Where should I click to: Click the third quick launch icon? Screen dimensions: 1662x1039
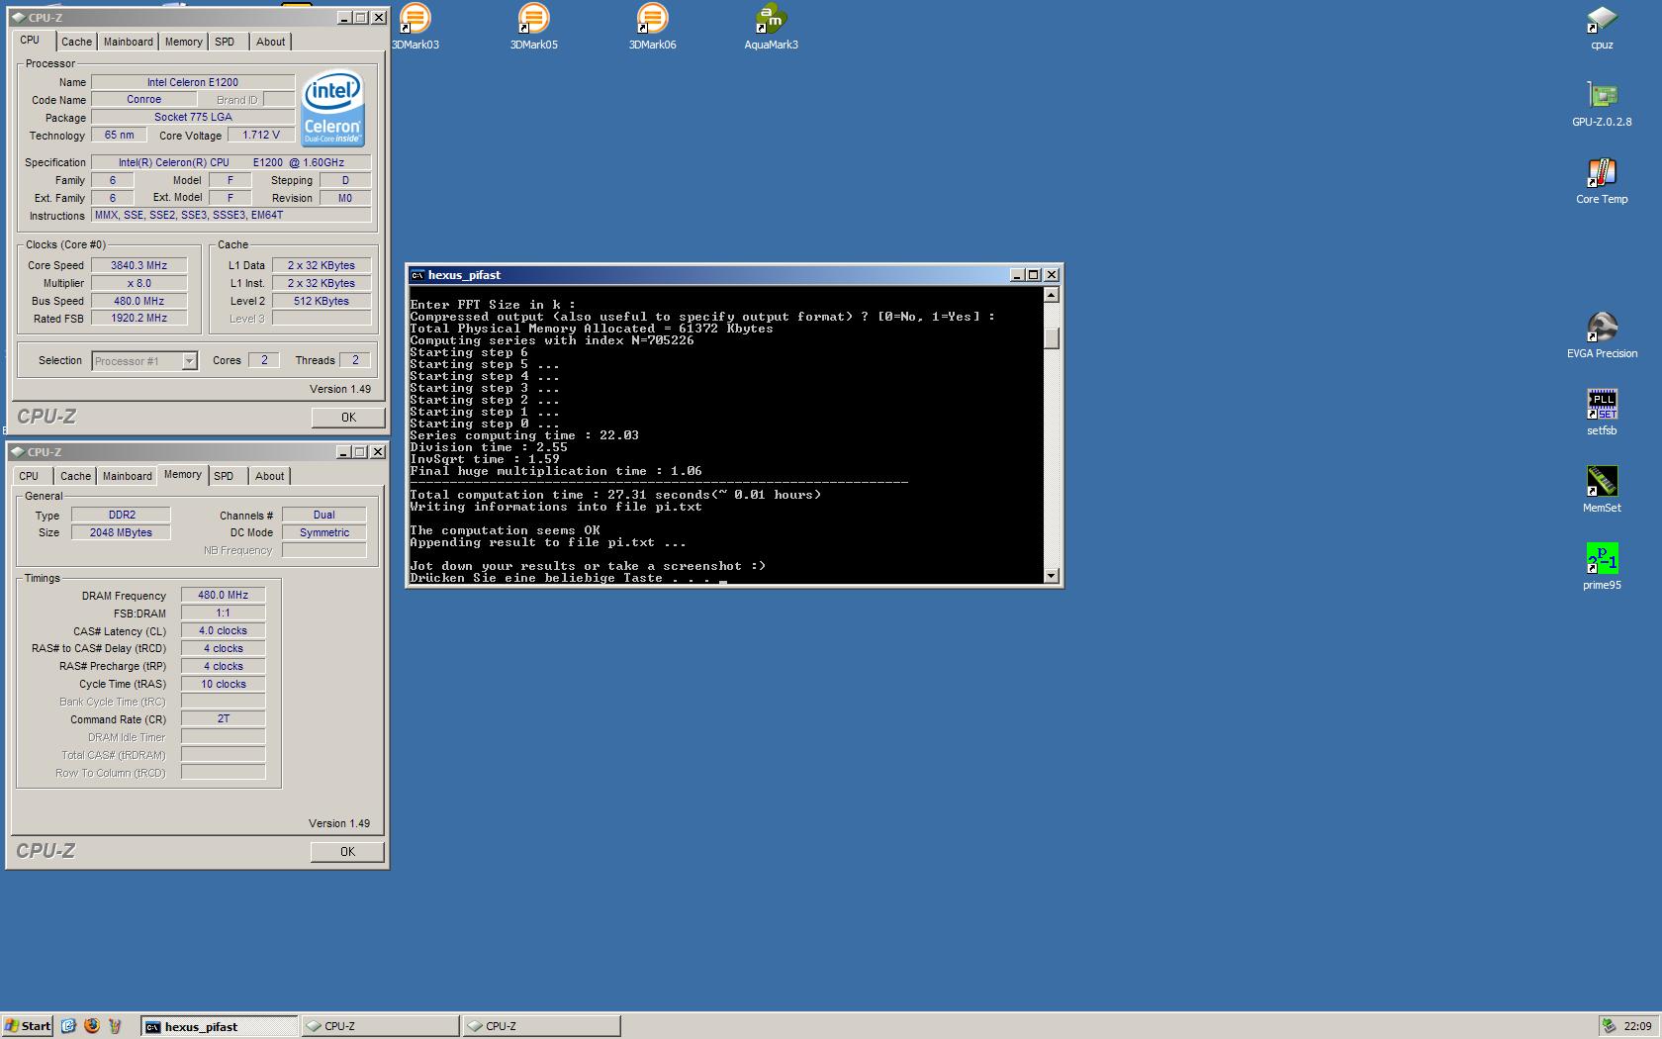[x=116, y=1026]
